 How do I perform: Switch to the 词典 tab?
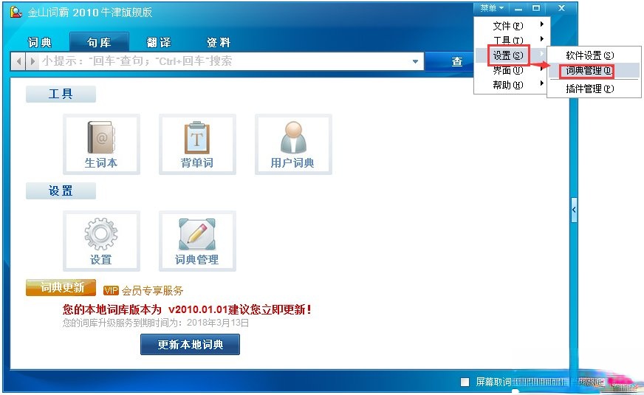tap(40, 42)
